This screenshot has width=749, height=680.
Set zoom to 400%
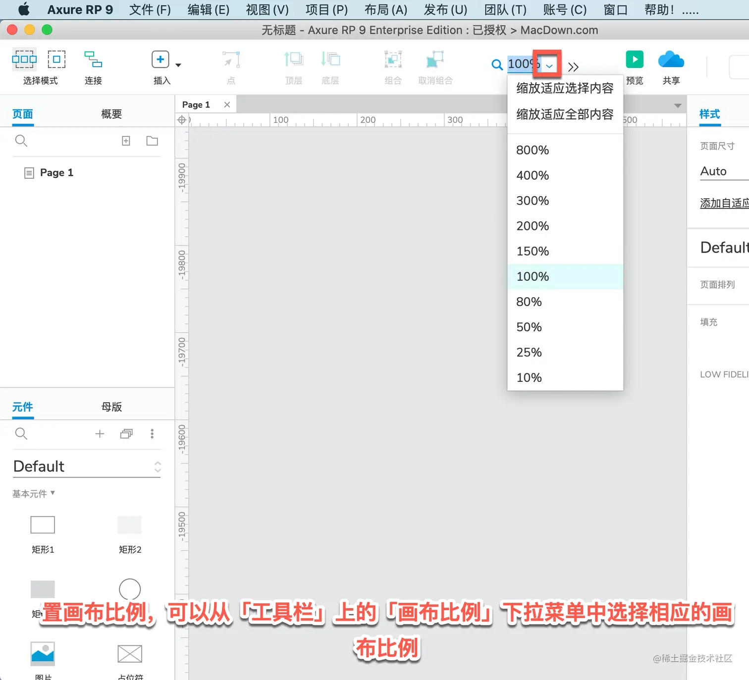click(565, 175)
